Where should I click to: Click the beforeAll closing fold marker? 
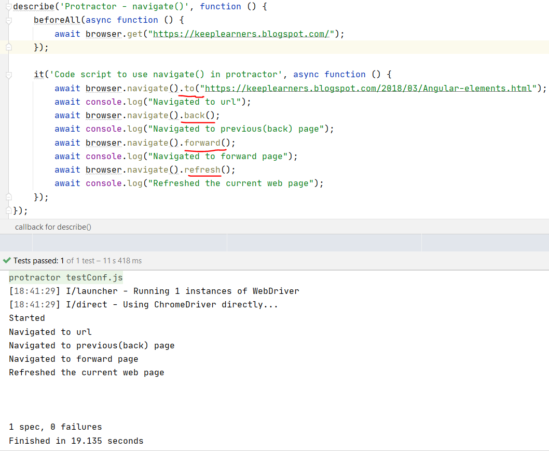pos(9,47)
